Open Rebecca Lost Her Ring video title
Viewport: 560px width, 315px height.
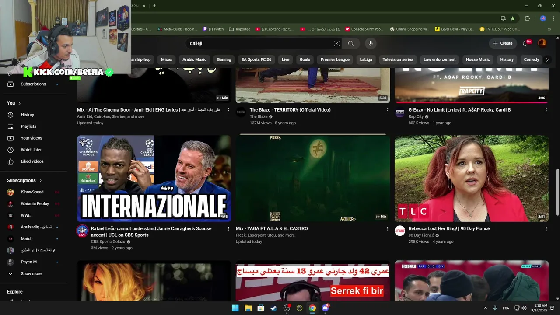[449, 228]
